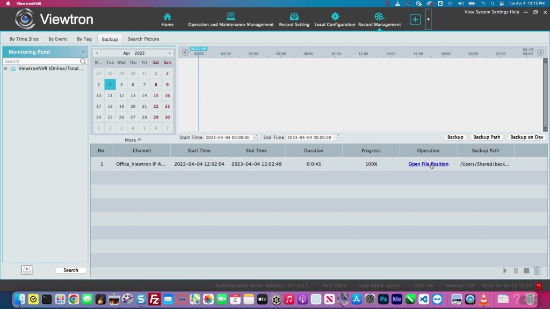
Task: Click the 00:00:00 timeline marker
Action: (x=198, y=49)
